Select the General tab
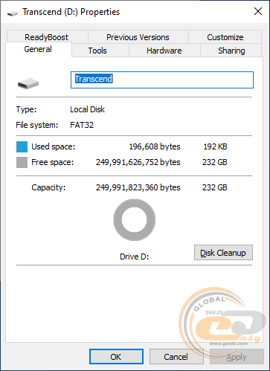This screenshot has height=371, width=270. point(38,49)
